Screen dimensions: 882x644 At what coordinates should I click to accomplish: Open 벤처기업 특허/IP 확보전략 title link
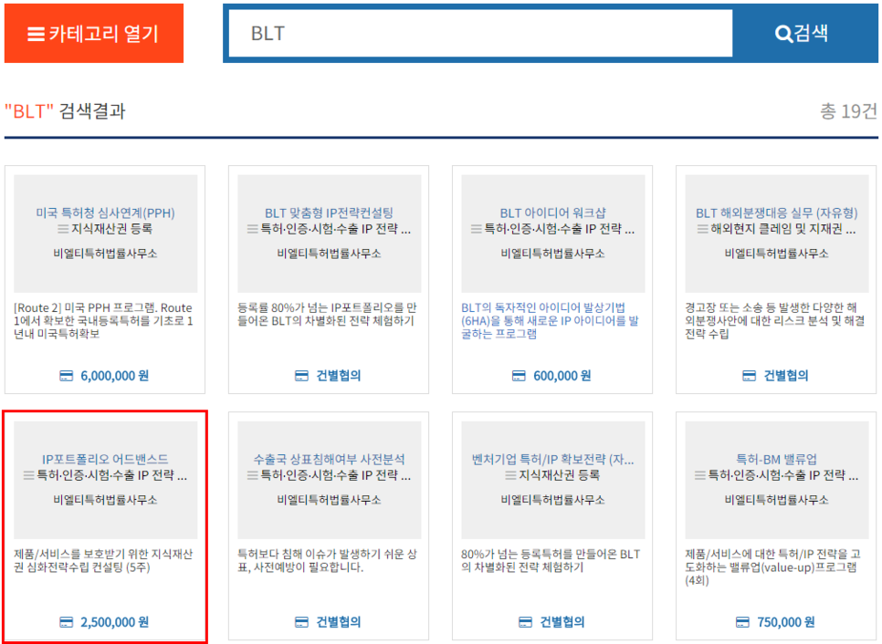pyautogui.click(x=553, y=459)
